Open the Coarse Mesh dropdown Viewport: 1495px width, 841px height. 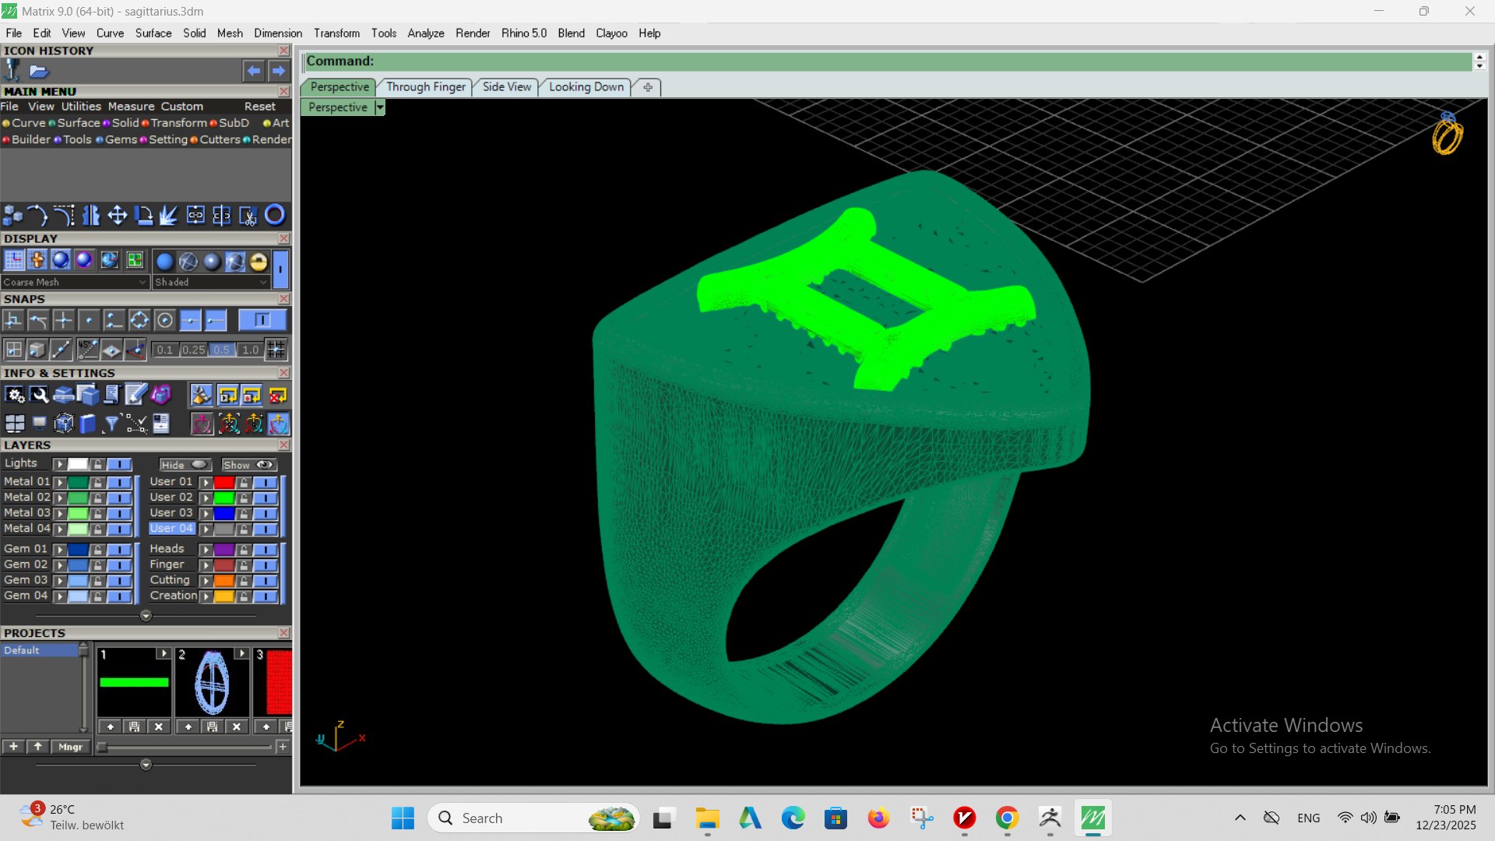[75, 282]
